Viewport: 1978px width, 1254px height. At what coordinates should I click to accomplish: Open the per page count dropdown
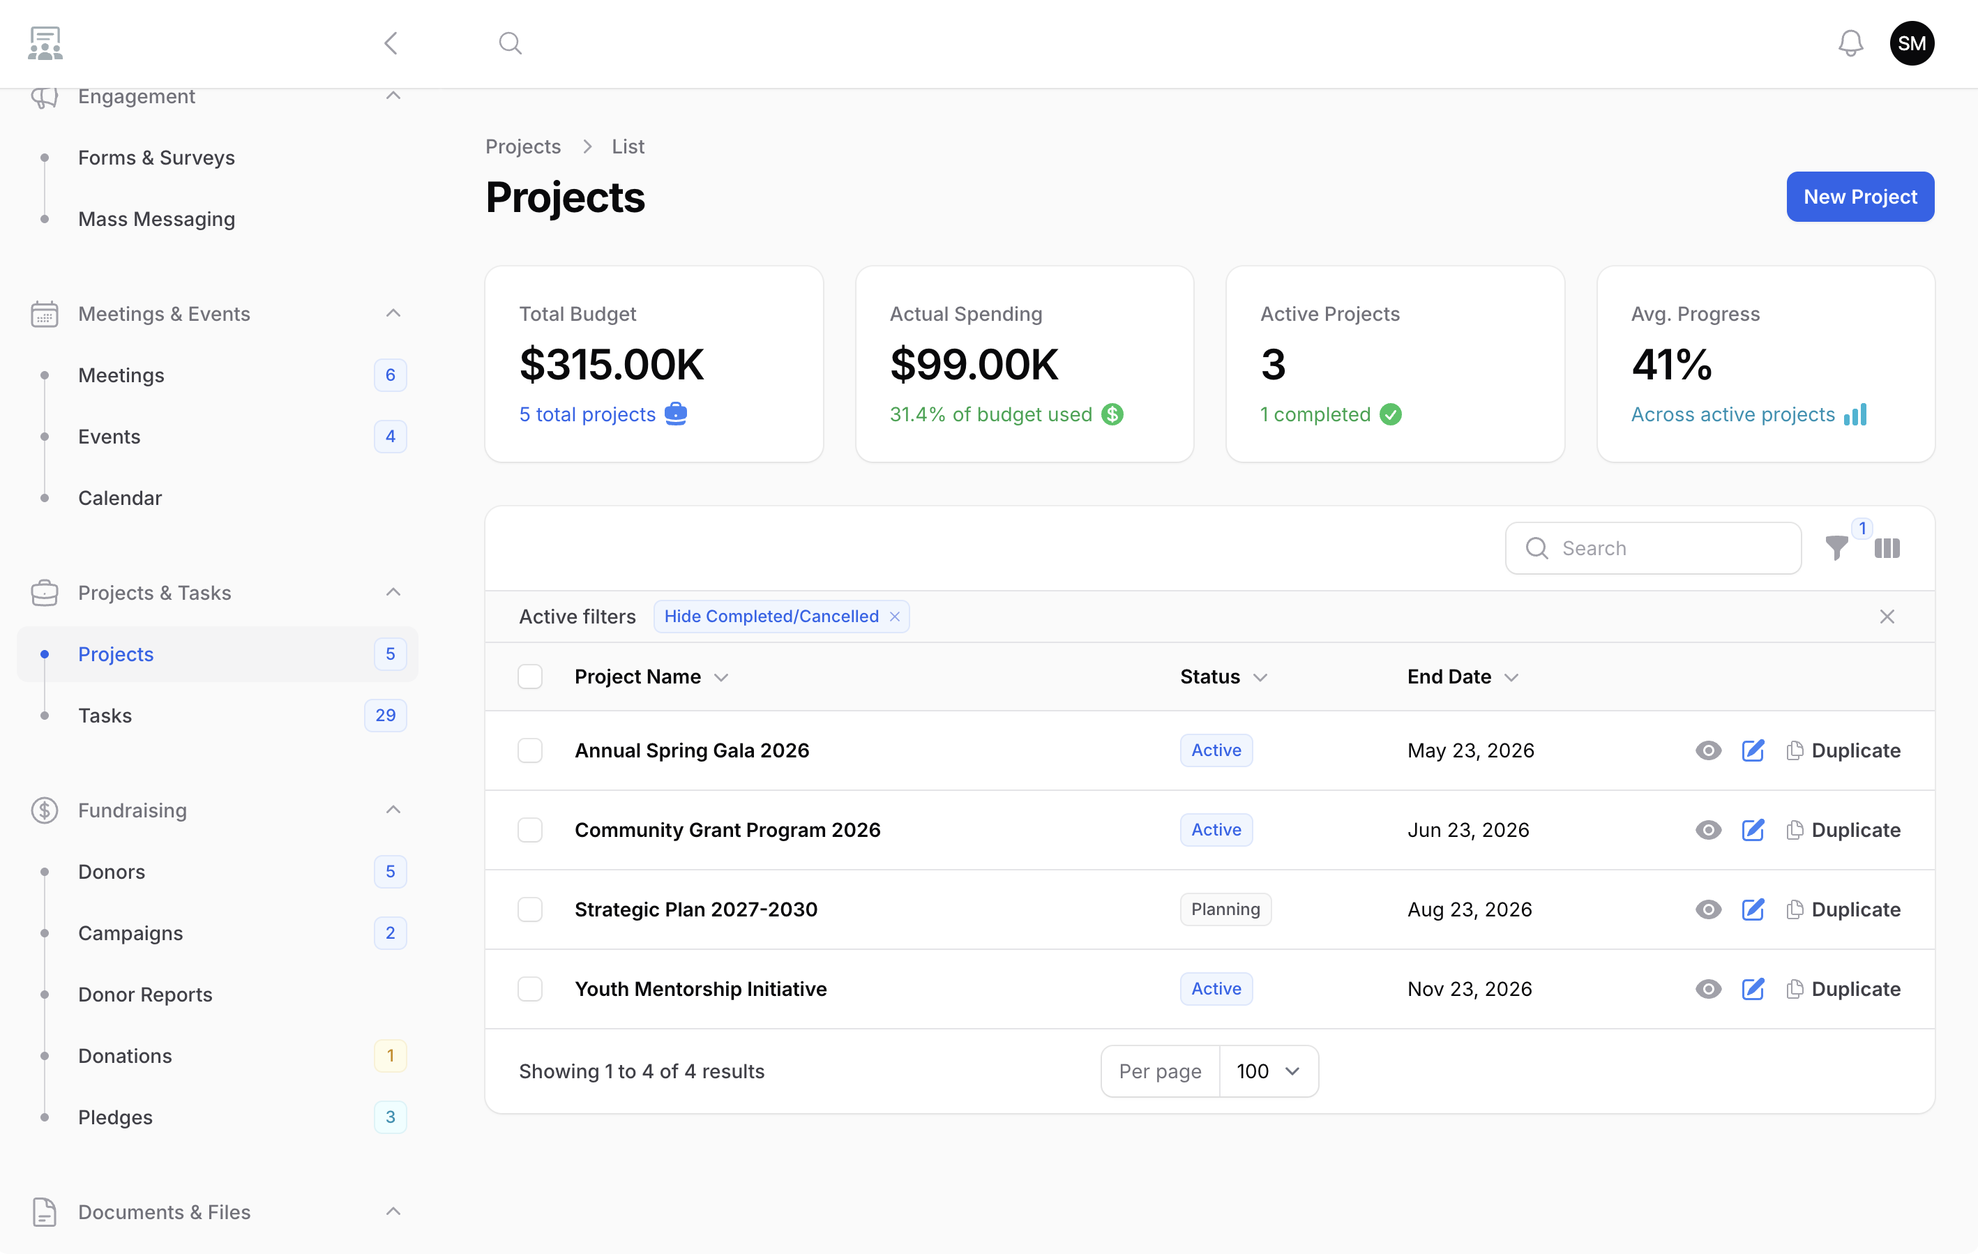1267,1071
